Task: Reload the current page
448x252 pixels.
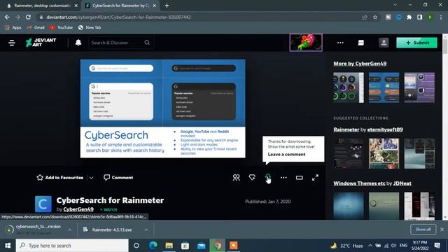Action: point(28,17)
